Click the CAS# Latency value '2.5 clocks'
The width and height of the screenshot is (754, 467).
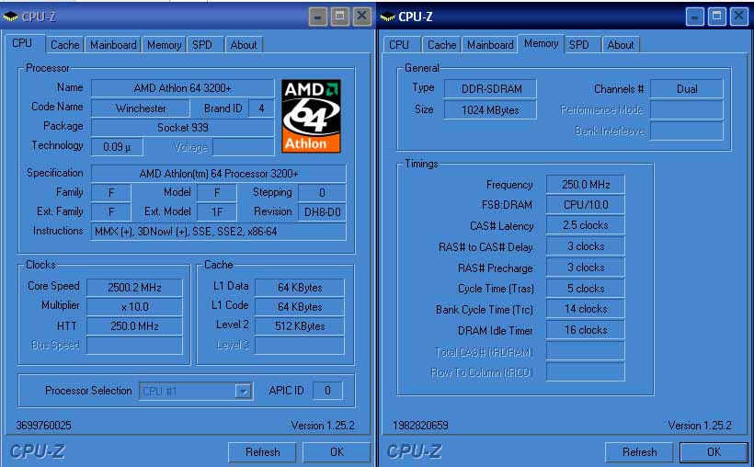pos(585,225)
